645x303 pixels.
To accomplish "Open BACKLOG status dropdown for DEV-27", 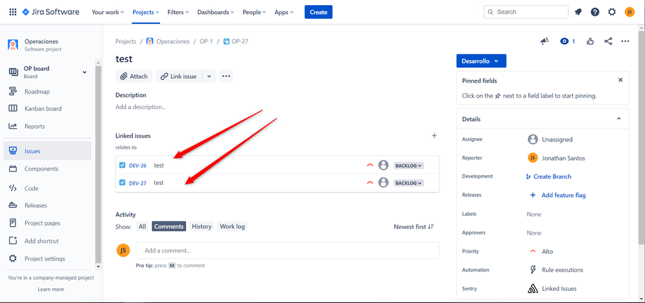I will 408,183.
